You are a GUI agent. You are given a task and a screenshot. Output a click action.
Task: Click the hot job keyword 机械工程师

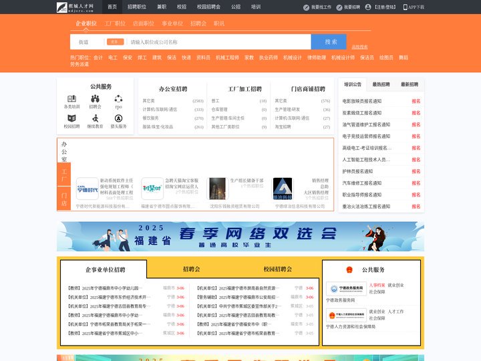[x=227, y=57]
